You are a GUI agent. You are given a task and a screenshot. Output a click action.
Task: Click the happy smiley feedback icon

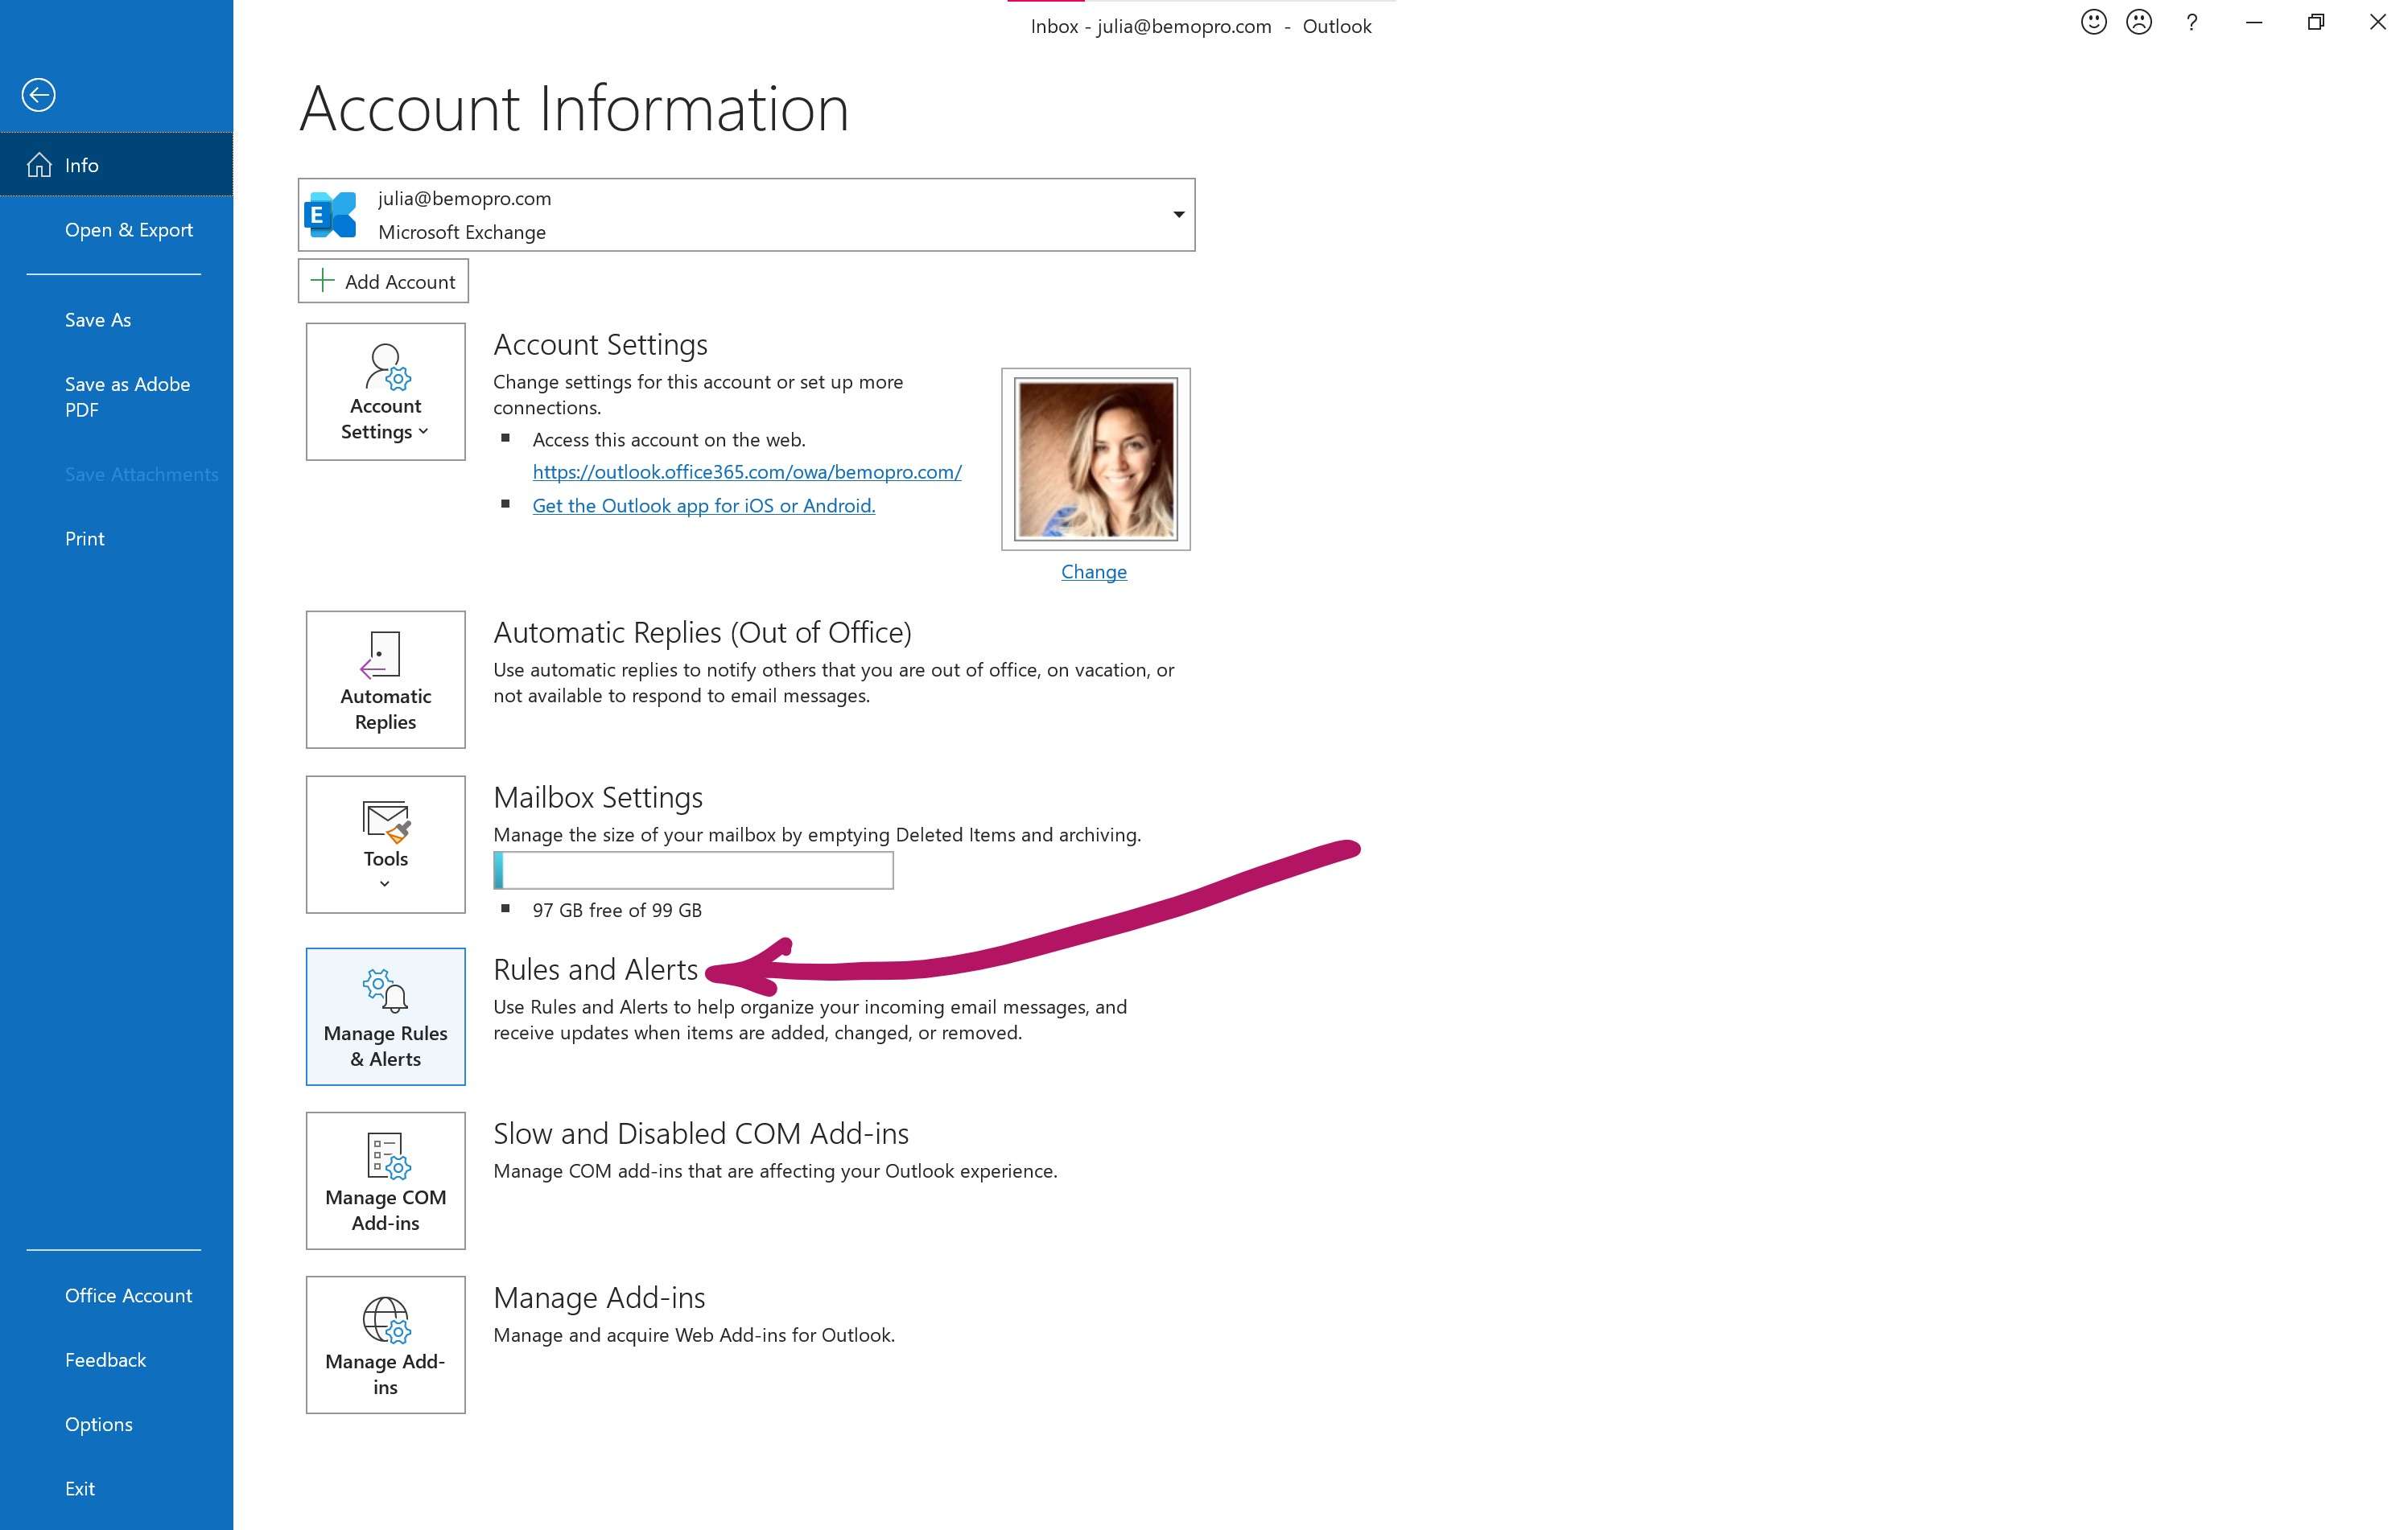2094,22
